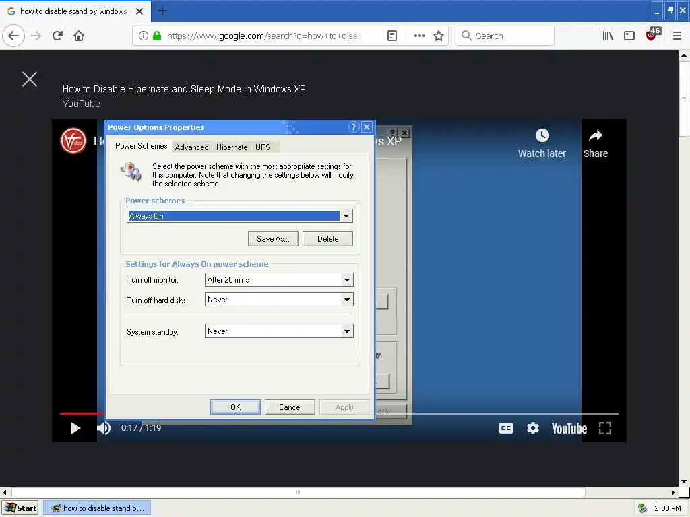Click the browser Search input field

pos(505,36)
